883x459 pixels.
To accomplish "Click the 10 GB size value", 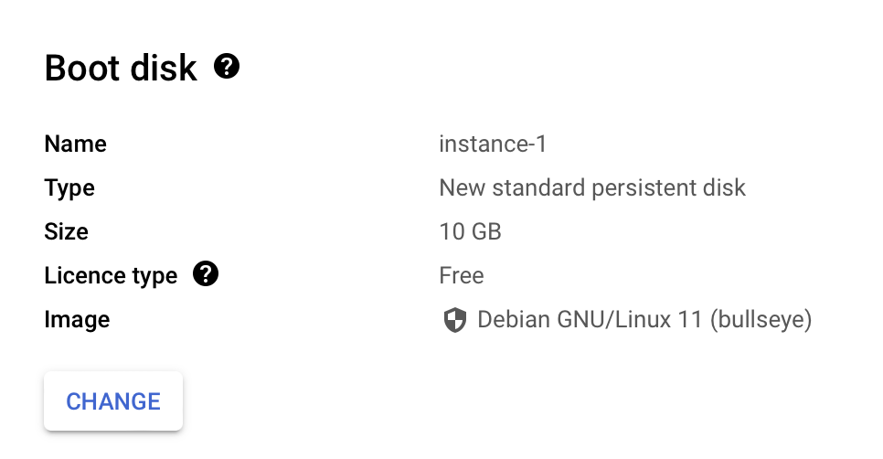I will tap(470, 232).
